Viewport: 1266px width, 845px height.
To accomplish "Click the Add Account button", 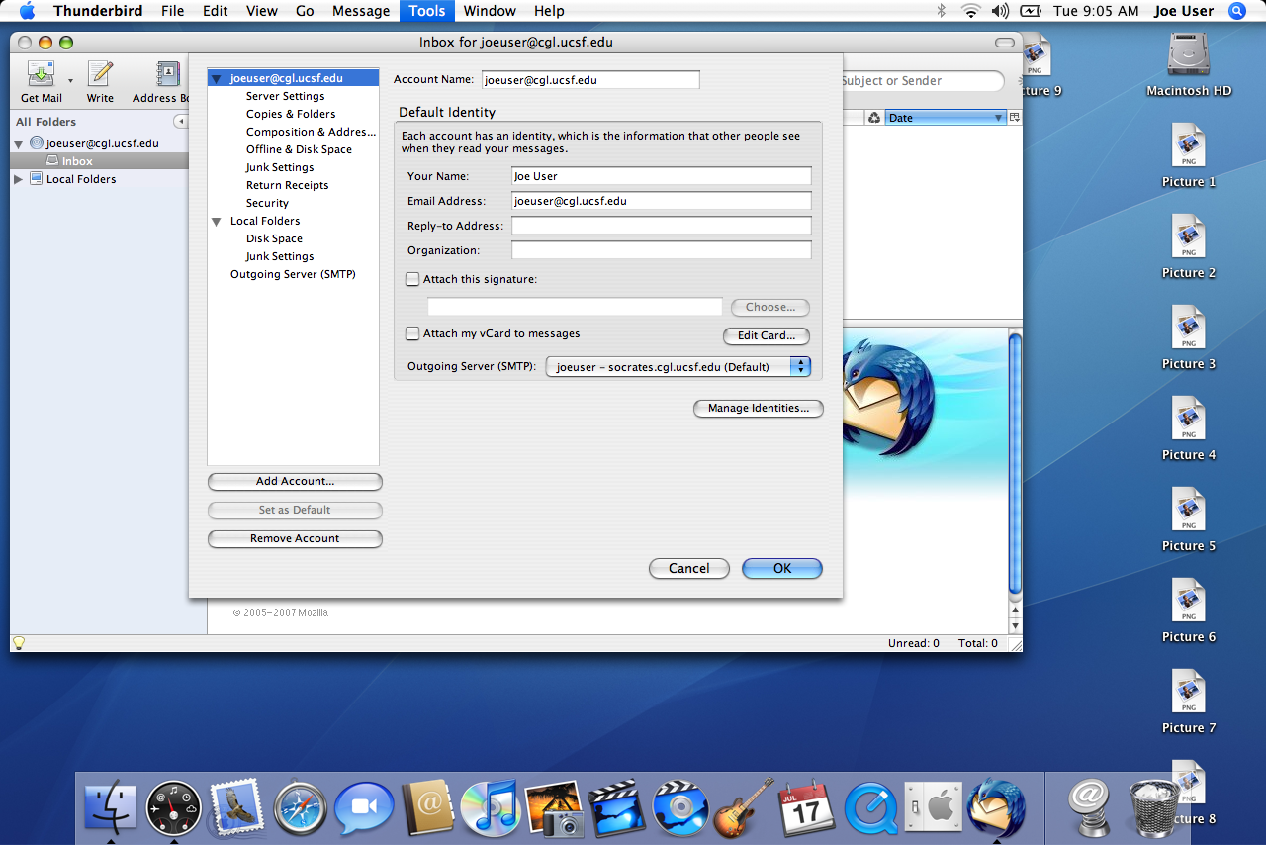I will point(295,482).
